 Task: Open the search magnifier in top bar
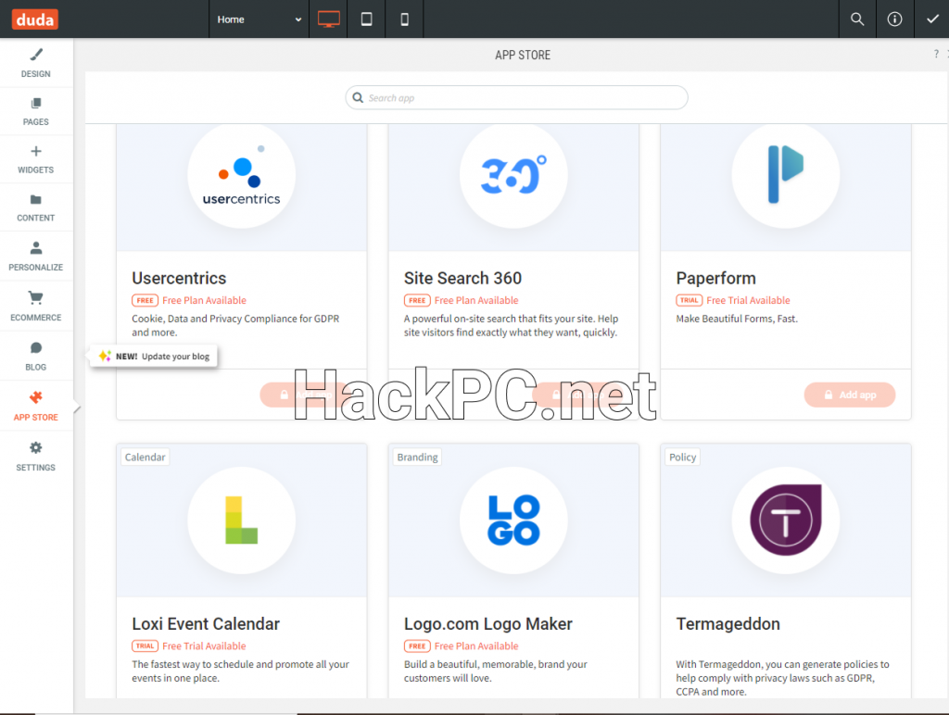(857, 19)
